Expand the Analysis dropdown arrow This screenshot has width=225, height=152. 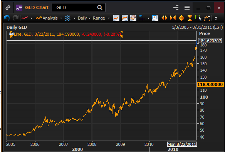[61, 18]
